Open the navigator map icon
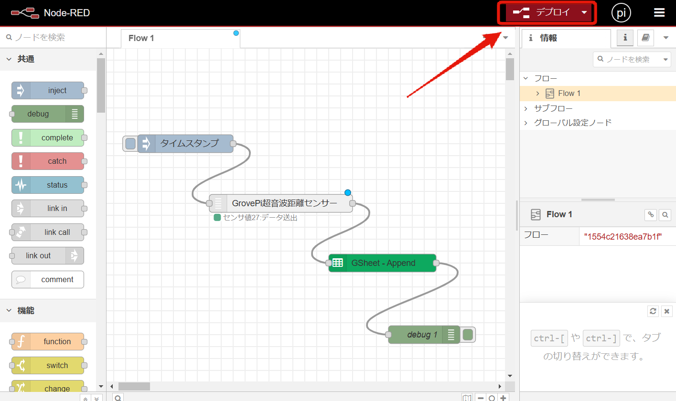Image resolution: width=676 pixels, height=401 pixels. [x=467, y=397]
